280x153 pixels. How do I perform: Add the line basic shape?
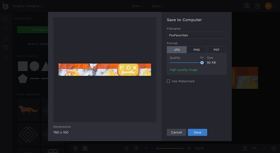click(x=34, y=78)
